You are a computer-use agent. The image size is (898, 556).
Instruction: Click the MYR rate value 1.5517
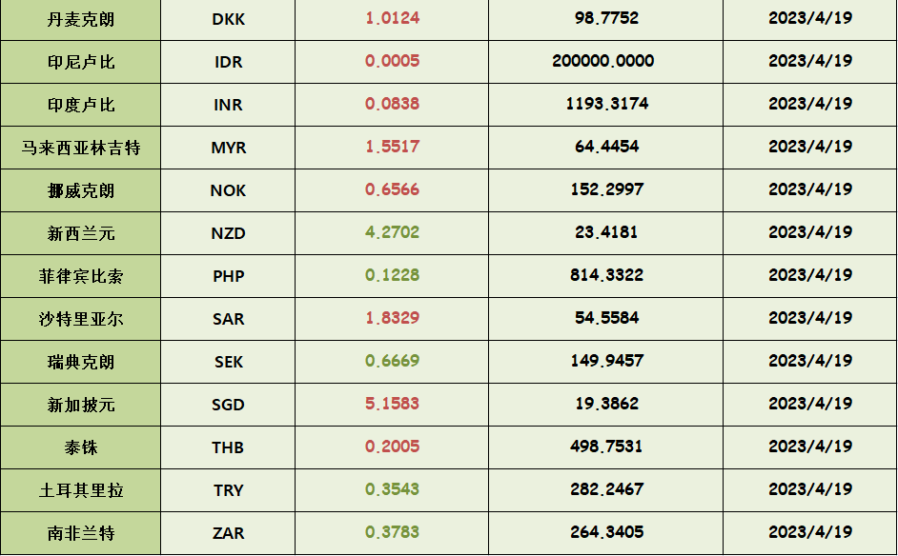[392, 147]
